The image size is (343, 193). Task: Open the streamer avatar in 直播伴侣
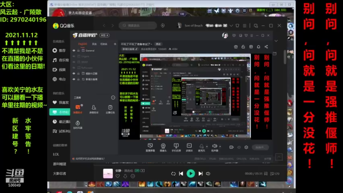tap(225, 36)
